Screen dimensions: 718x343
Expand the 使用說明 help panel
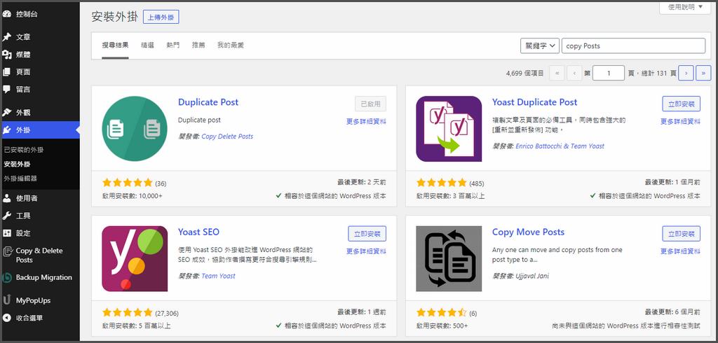684,7
